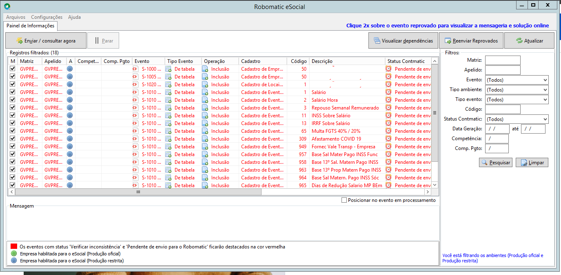Click Reenviar Reprovados button
This screenshot has width=561, height=275.
(471, 41)
